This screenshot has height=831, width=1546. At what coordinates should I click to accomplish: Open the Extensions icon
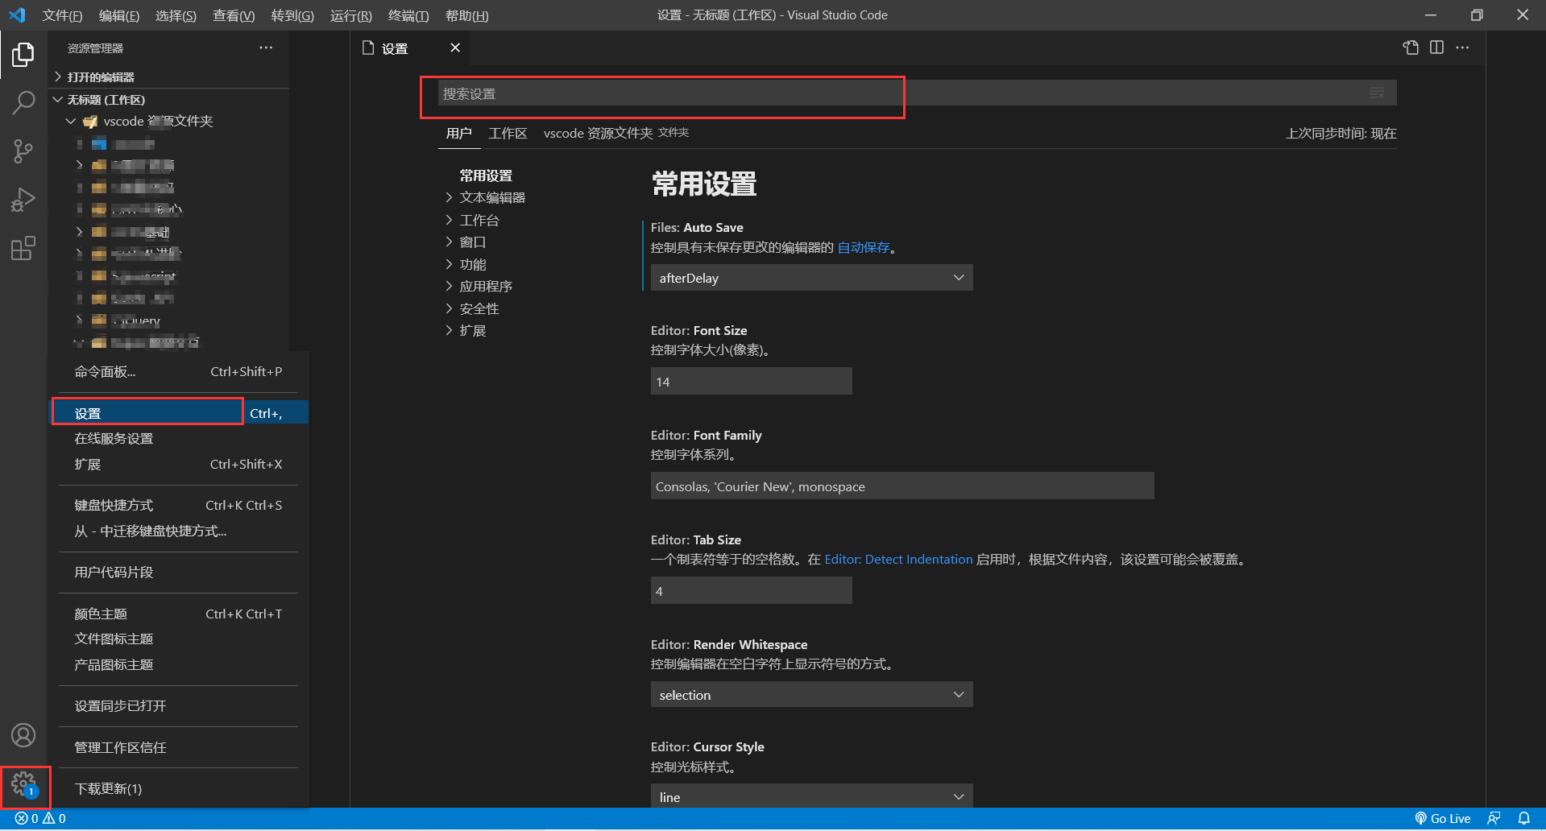point(23,248)
